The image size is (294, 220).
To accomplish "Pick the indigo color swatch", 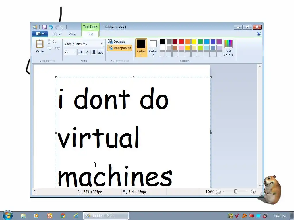I will (x=213, y=41).
